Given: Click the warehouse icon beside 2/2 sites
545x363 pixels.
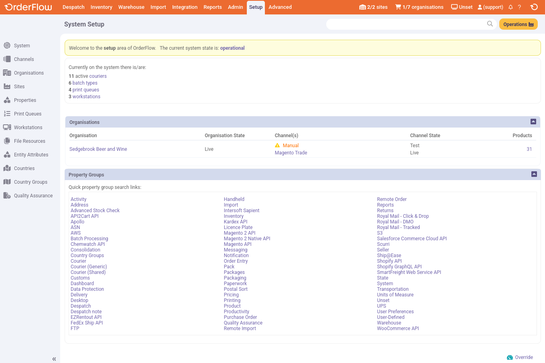Looking at the screenshot, I should [362, 7].
